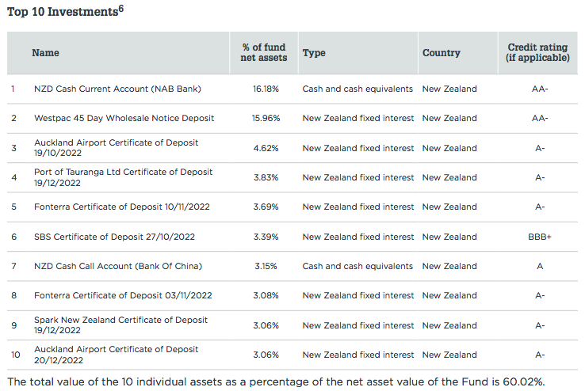585x391 pixels.
Task: Click the footnote 6 superscript in title
Action: [x=121, y=9]
